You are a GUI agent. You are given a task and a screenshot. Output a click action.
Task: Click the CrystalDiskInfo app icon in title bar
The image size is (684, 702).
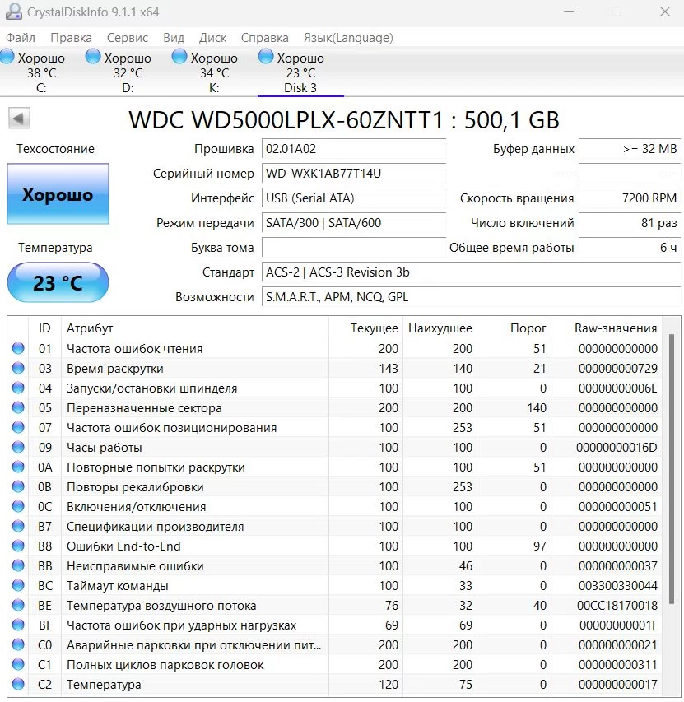pos(14,12)
